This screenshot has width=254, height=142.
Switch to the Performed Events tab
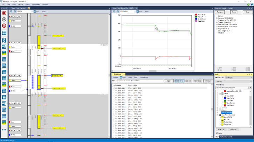pos(226,137)
